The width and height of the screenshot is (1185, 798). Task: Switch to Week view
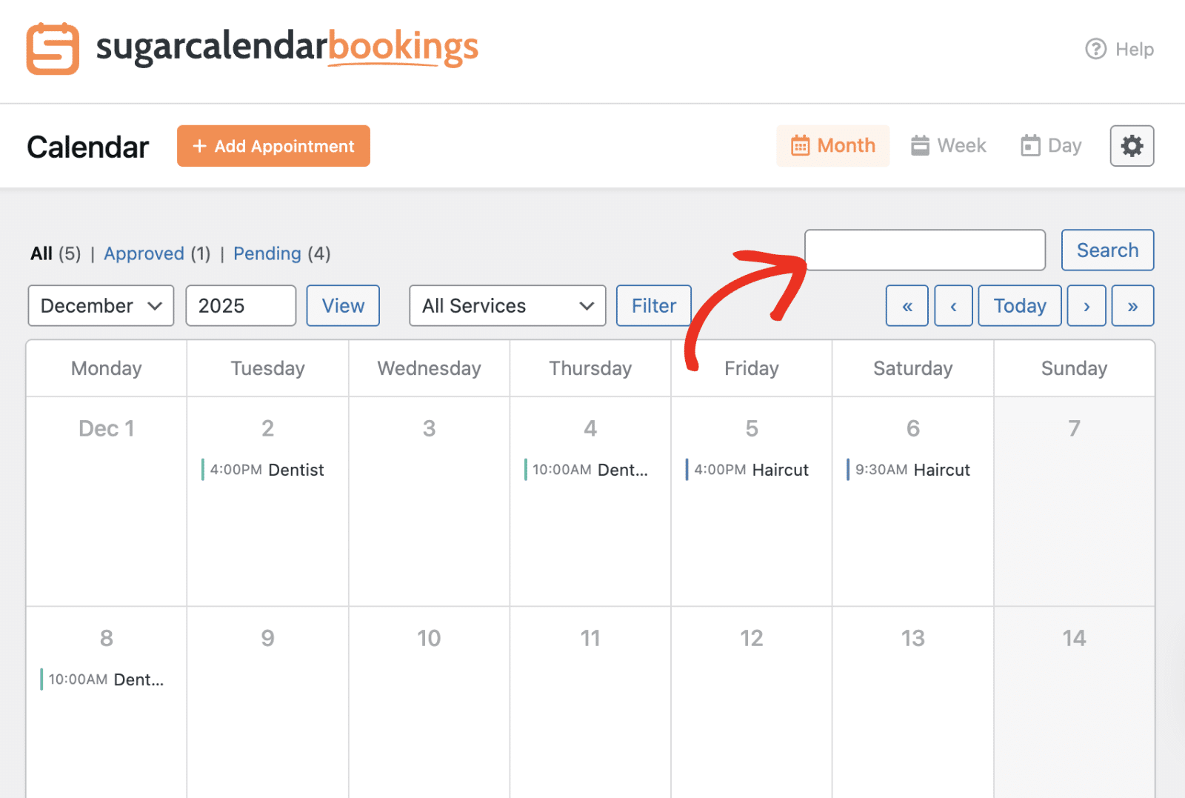(x=948, y=146)
